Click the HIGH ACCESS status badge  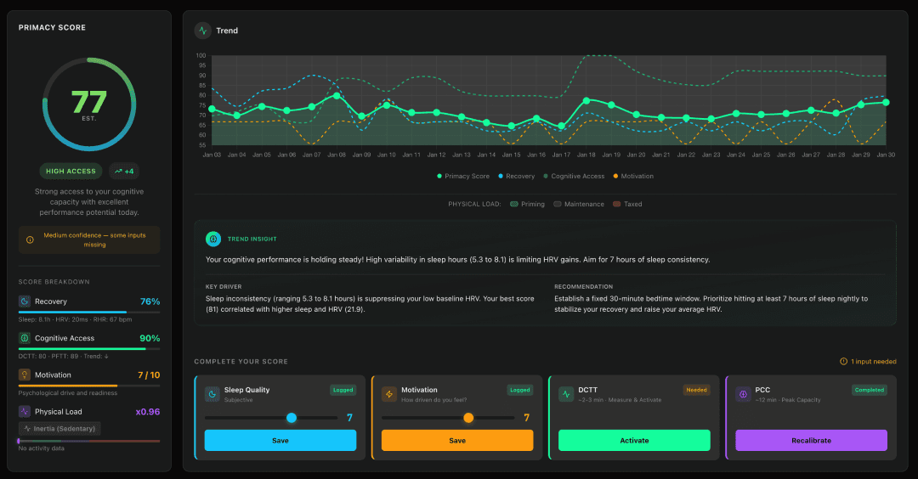pyautogui.click(x=71, y=172)
